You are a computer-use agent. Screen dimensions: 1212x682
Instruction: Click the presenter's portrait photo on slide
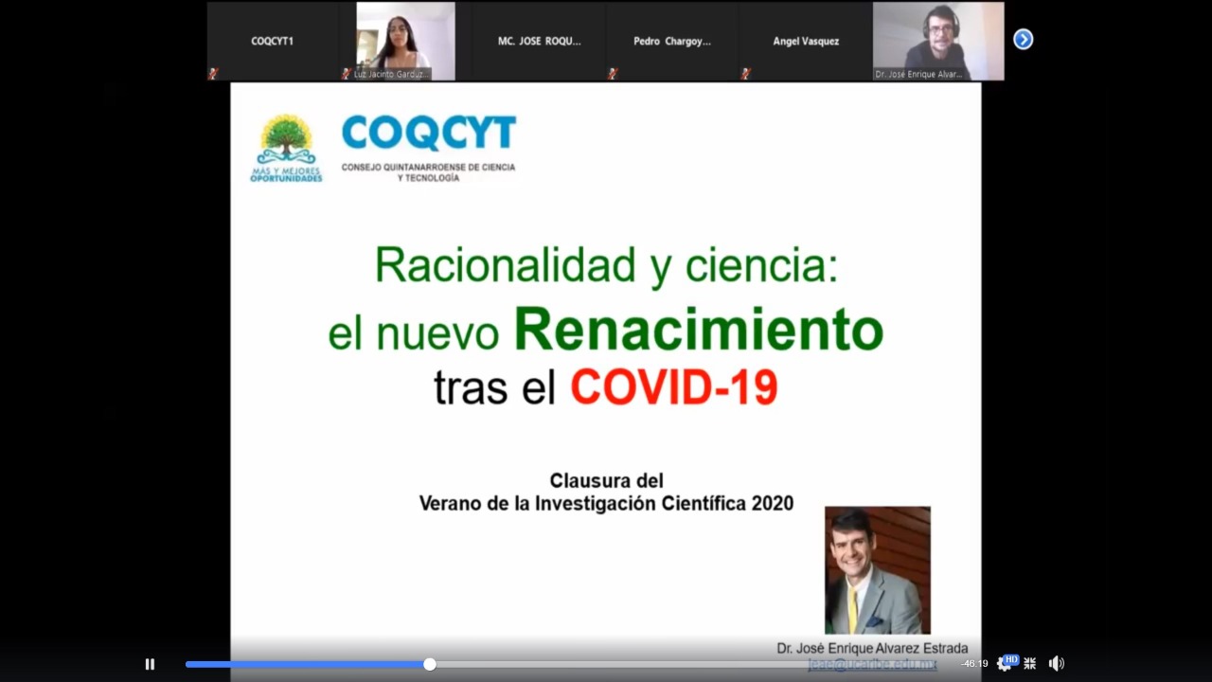click(877, 569)
